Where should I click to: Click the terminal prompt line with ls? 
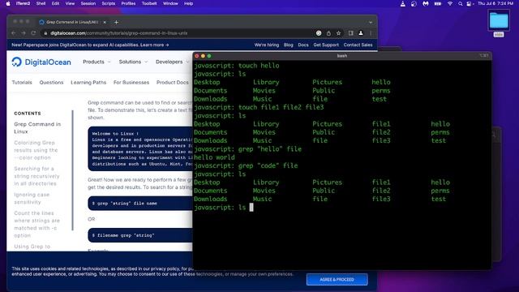click(x=224, y=208)
